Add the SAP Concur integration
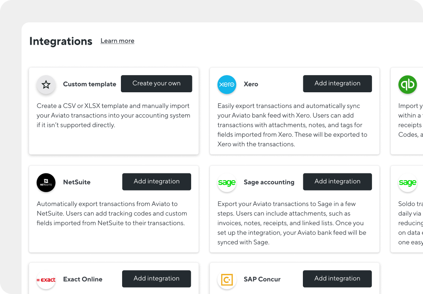This screenshot has width=423, height=294. tap(337, 279)
